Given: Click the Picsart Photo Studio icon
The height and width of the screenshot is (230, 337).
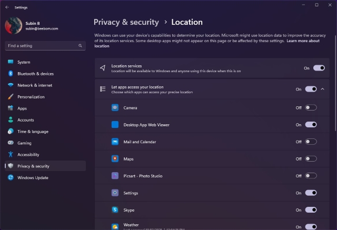Looking at the screenshot, I should 115,176.
